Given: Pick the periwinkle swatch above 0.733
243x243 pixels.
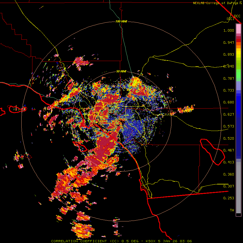Looking at the screenshot, I should (x=238, y=86).
